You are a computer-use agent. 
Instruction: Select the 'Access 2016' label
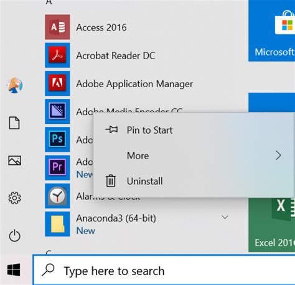pyautogui.click(x=101, y=27)
